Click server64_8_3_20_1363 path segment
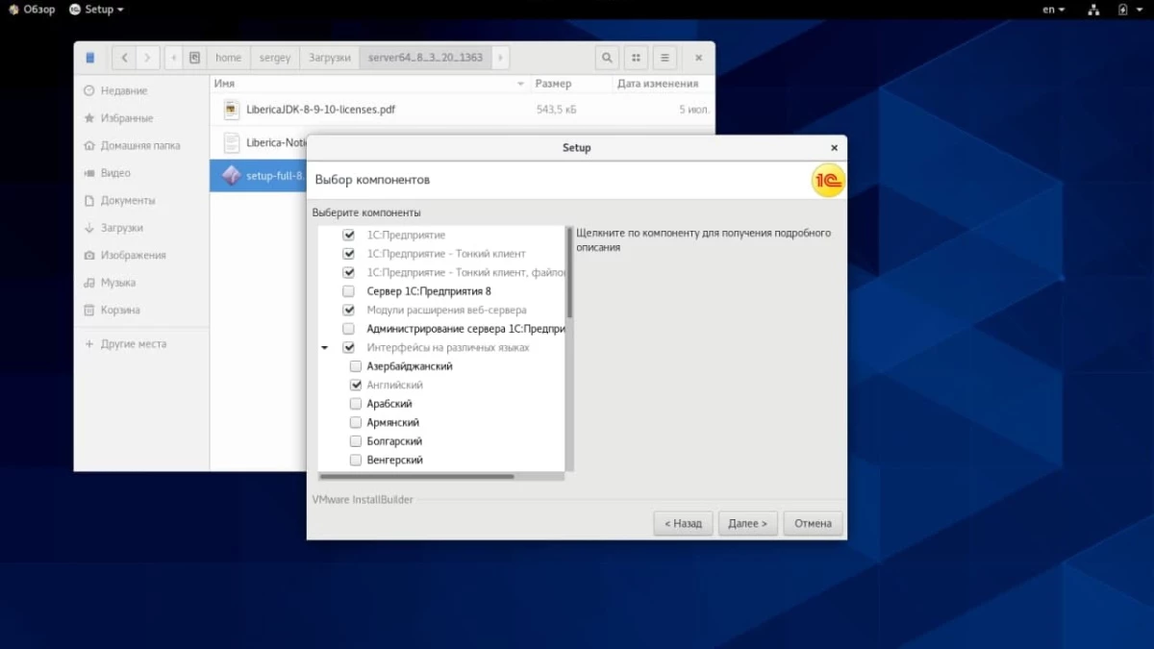Viewport: 1154px width, 649px height. [425, 58]
